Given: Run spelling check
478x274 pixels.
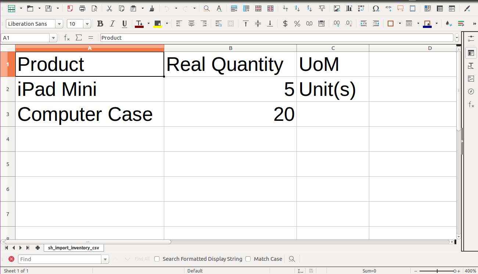Looking at the screenshot, I should click(219, 8).
